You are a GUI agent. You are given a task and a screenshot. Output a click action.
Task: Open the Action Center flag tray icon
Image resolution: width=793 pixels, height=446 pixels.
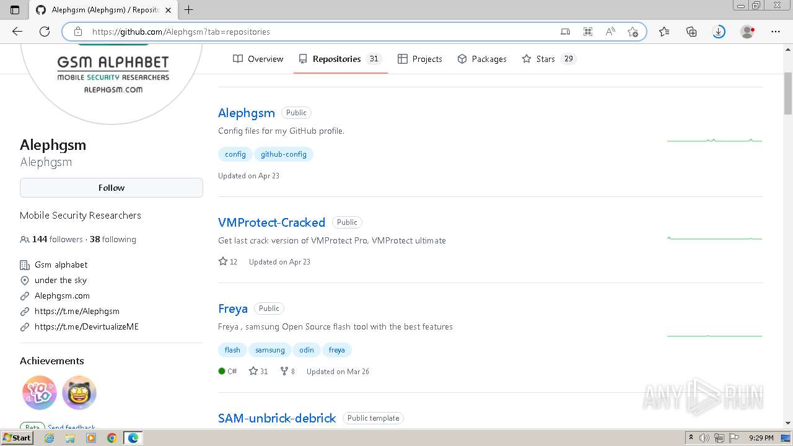click(734, 438)
